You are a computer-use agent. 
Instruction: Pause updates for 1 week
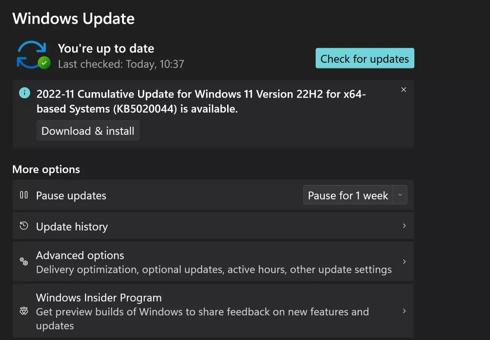pos(348,195)
